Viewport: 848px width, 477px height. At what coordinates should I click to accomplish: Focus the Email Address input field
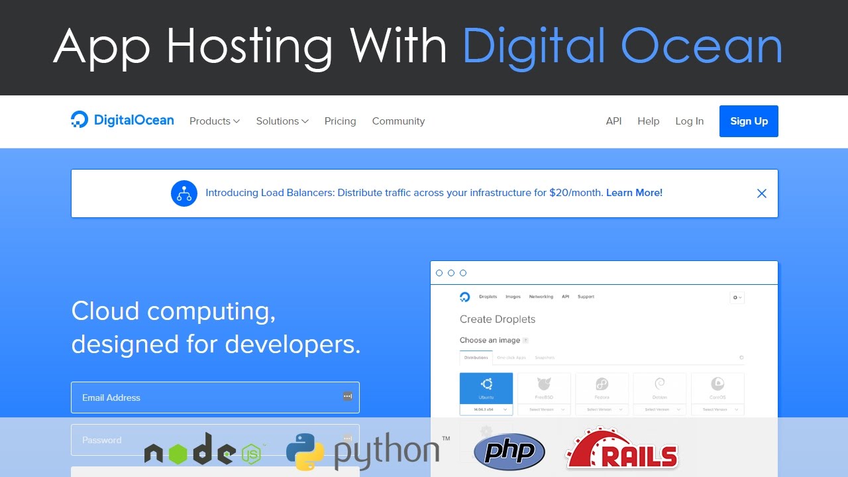(x=215, y=397)
